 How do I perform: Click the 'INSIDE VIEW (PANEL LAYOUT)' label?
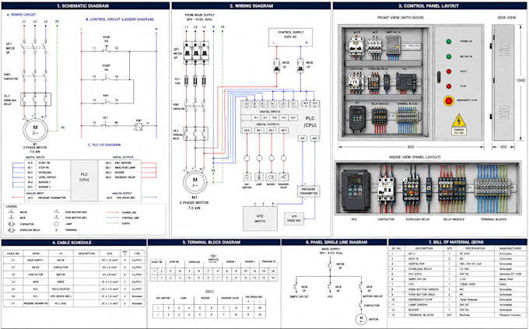tap(415, 157)
